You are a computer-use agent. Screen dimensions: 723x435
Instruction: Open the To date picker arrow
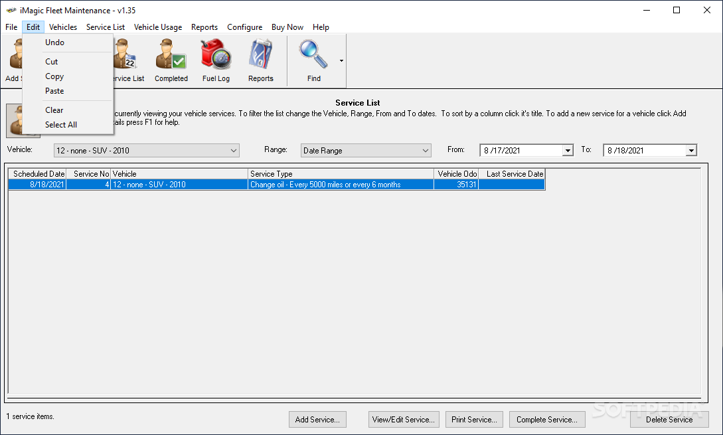[x=690, y=150]
